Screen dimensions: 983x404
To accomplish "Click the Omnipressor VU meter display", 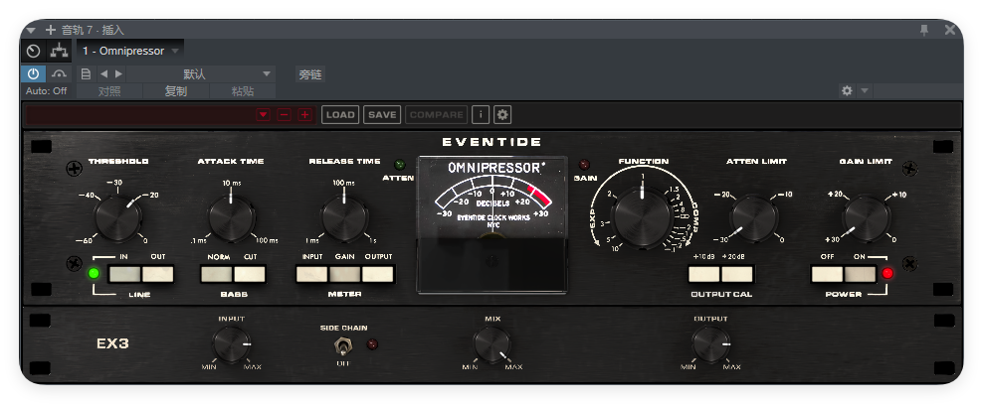I will tap(492, 224).
